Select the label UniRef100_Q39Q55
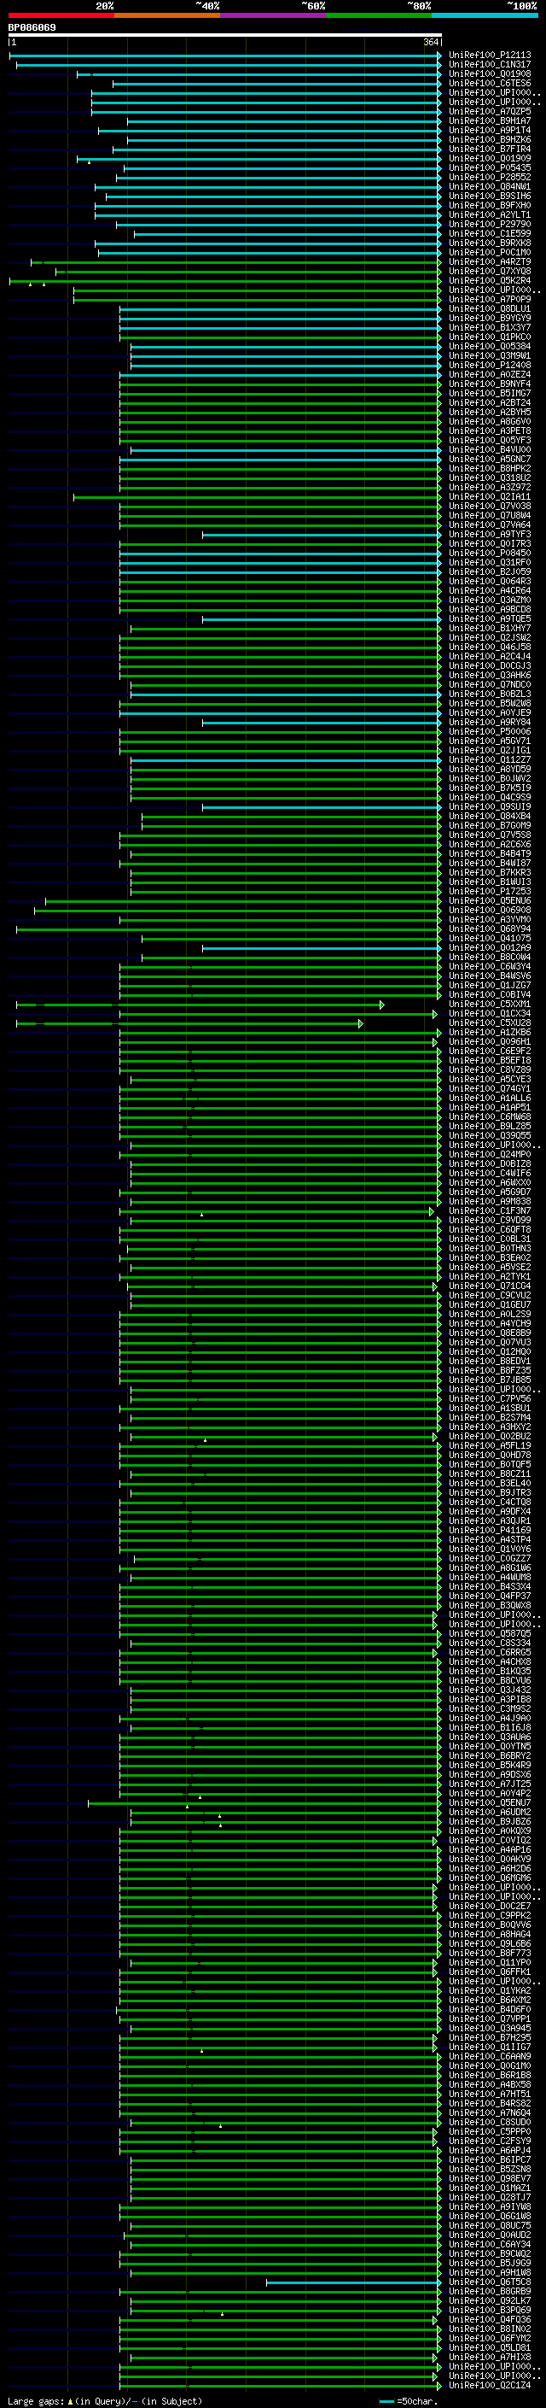 pyautogui.click(x=489, y=1136)
